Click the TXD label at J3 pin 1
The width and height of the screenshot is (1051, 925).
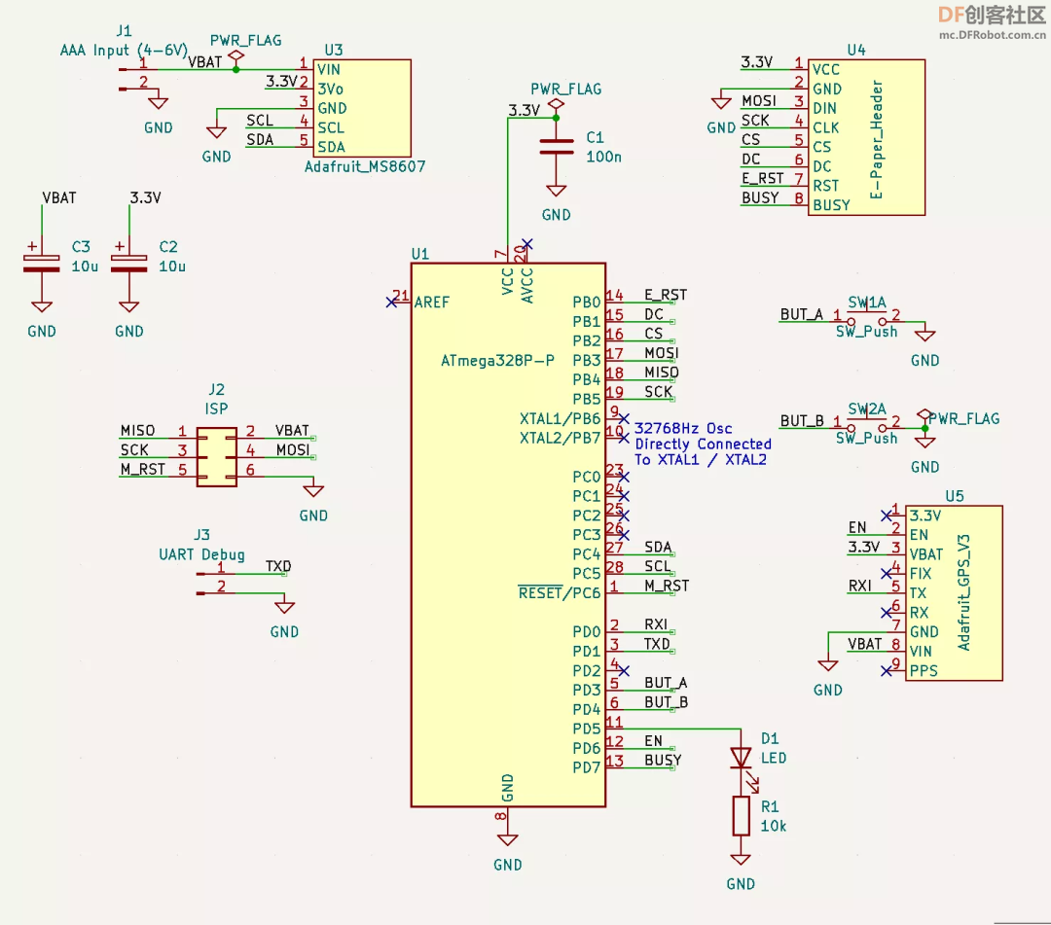(278, 567)
